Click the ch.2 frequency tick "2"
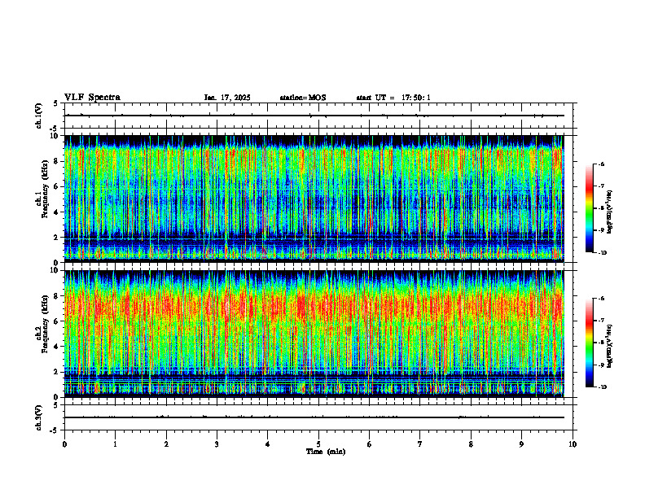645x498 pixels. tap(57, 372)
